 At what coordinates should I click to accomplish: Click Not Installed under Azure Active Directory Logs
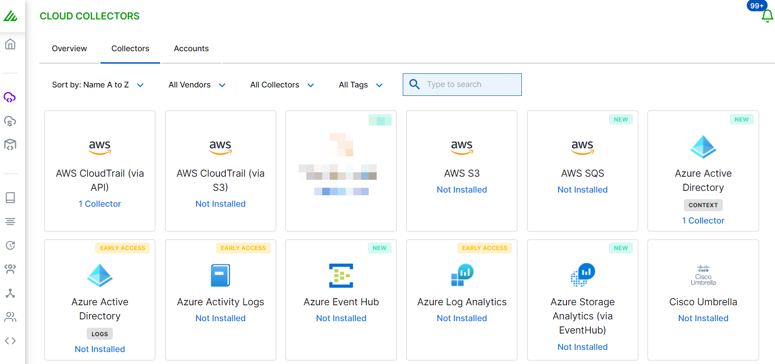pyautogui.click(x=100, y=349)
